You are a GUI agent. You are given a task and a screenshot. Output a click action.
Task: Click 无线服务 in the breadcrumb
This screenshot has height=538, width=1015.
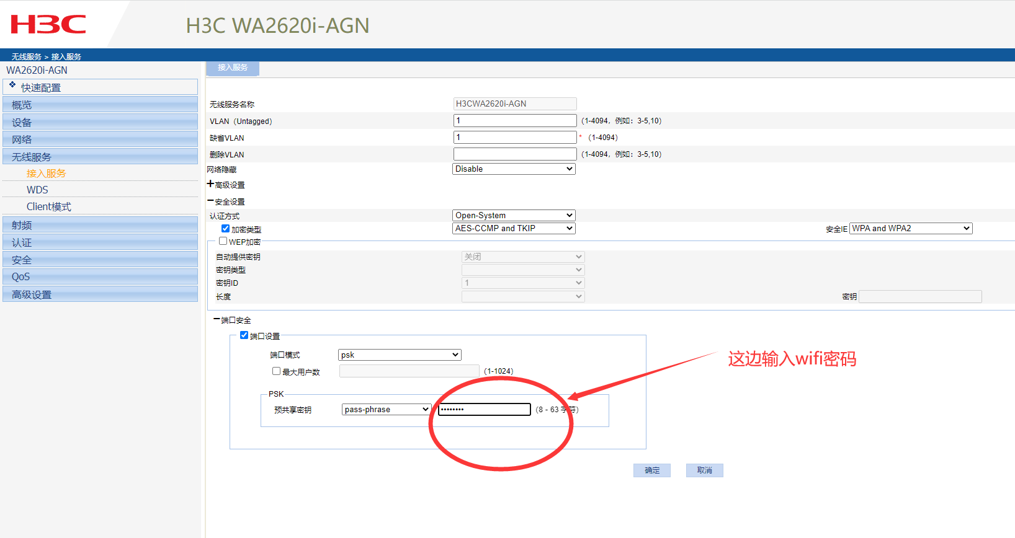[26, 56]
